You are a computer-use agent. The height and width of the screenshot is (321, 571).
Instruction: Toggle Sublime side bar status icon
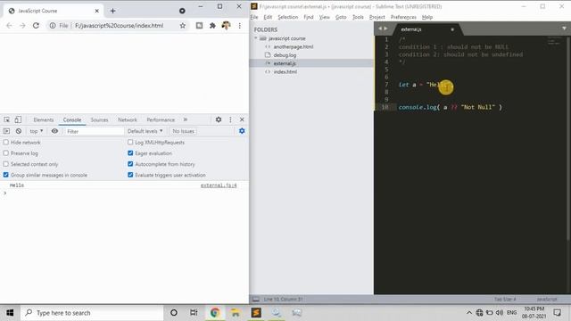256,300
